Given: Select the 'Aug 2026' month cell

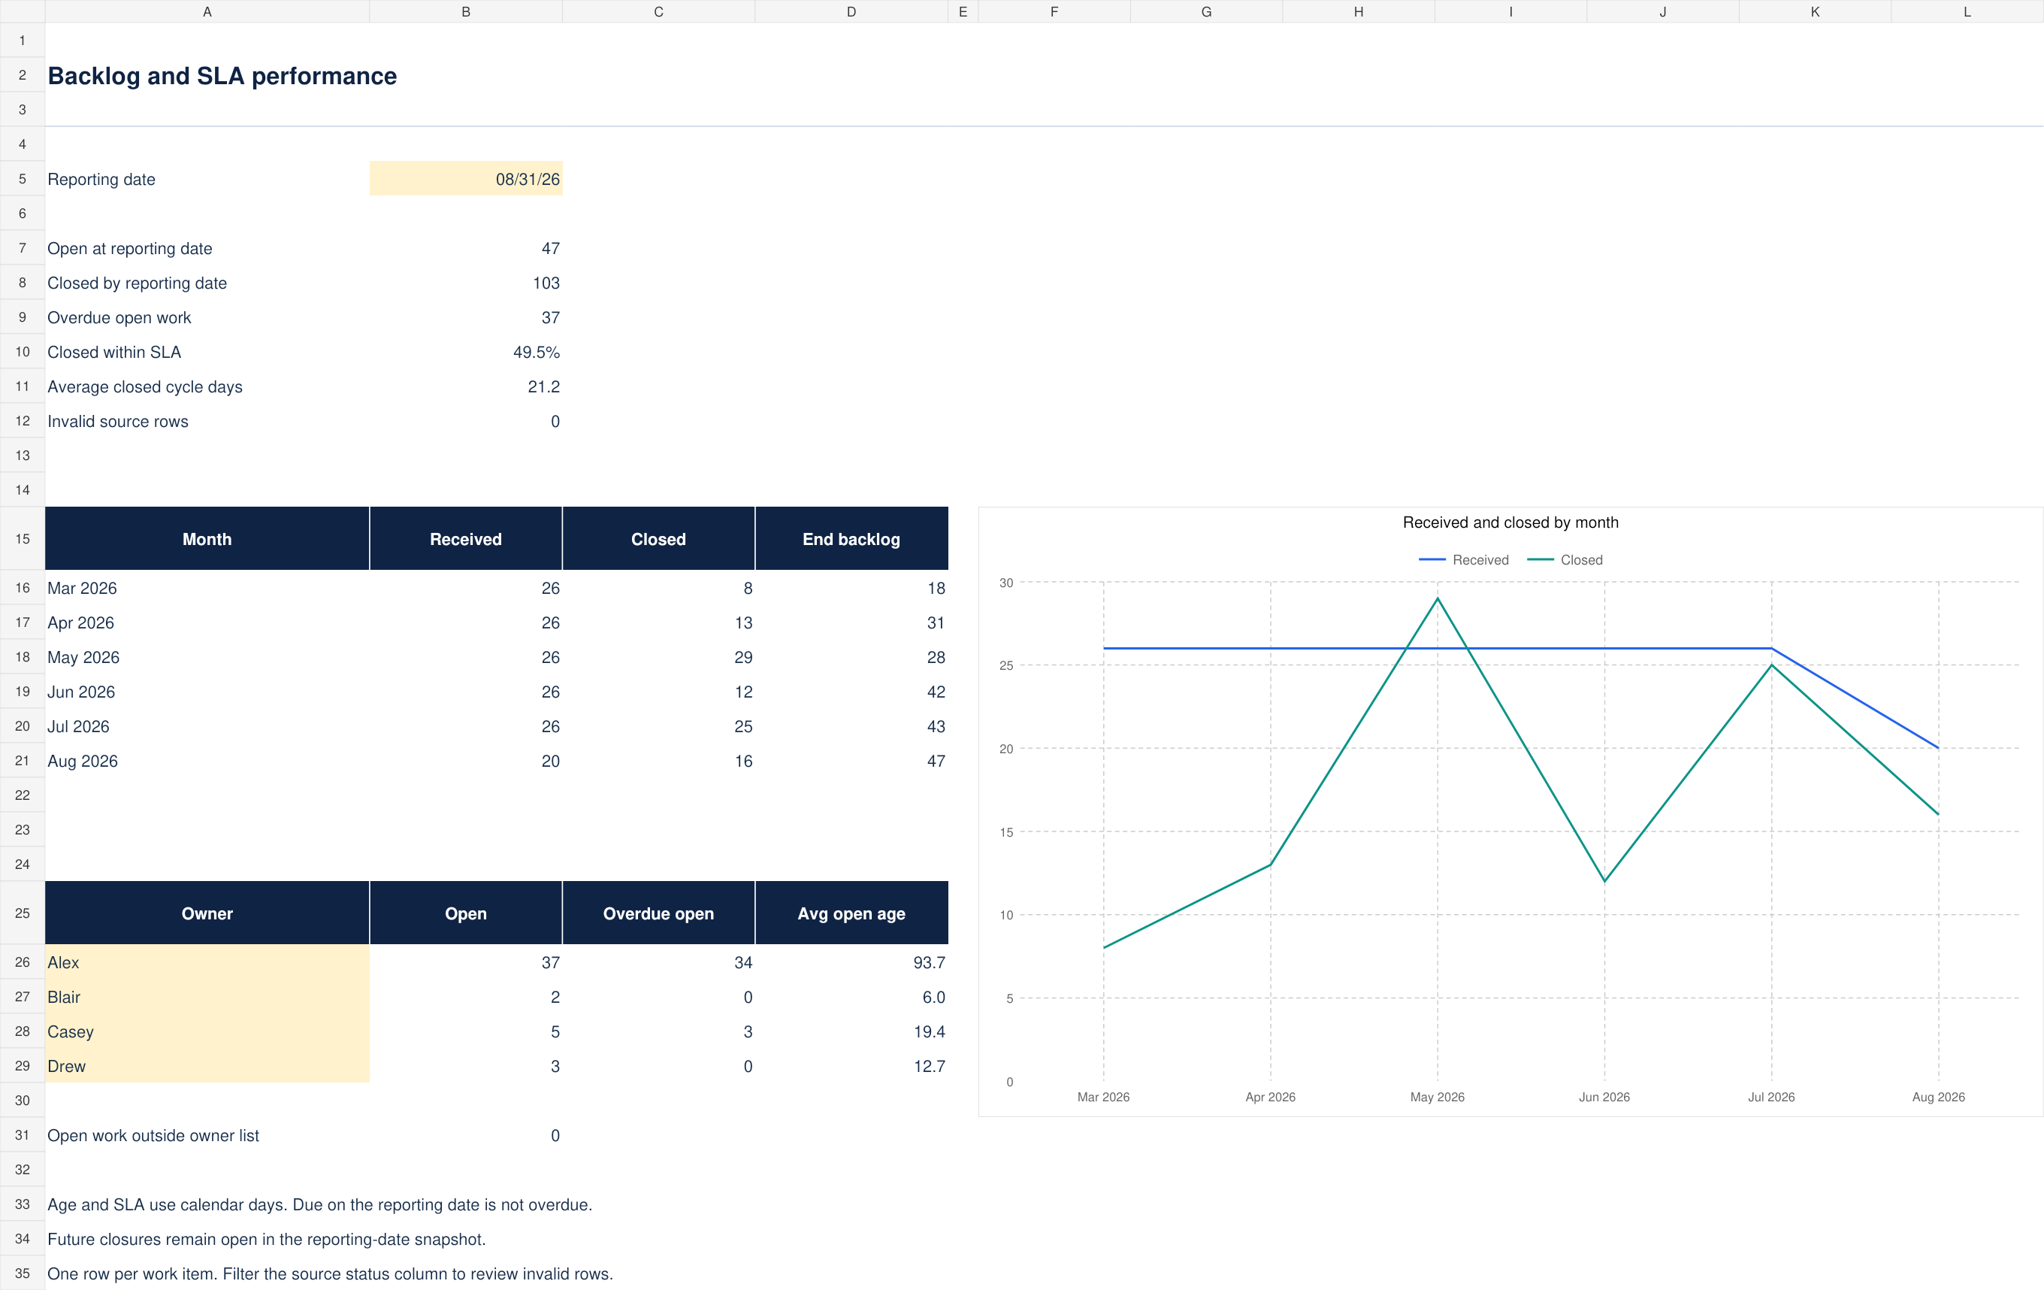Looking at the screenshot, I should 207,761.
